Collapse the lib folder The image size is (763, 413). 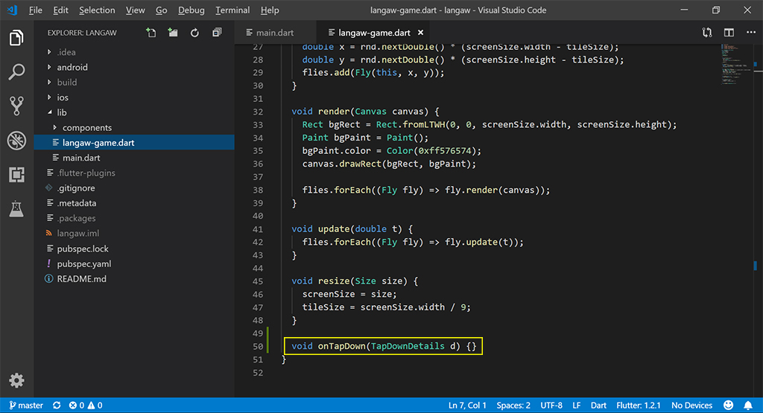click(x=62, y=112)
